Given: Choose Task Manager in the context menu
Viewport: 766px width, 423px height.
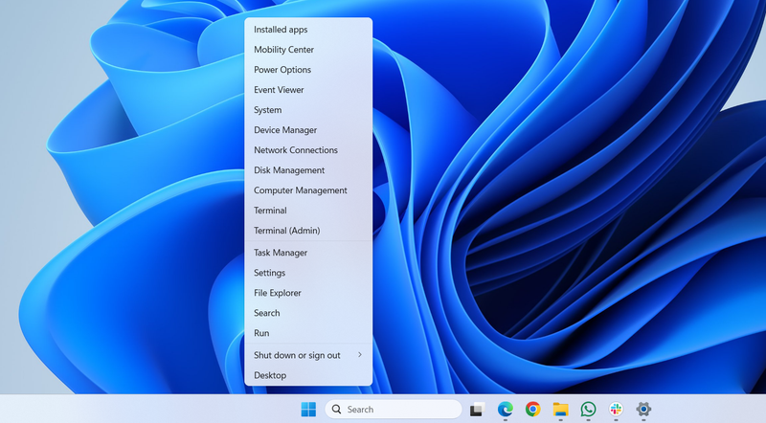Looking at the screenshot, I should tap(281, 253).
